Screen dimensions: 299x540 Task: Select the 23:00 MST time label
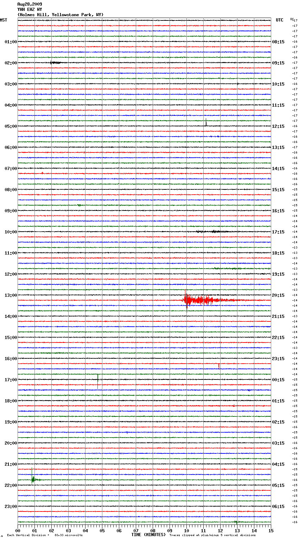[11, 507]
